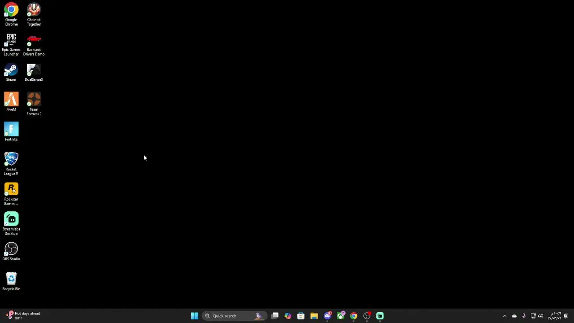Open the clock and date flyout

click(x=555, y=316)
